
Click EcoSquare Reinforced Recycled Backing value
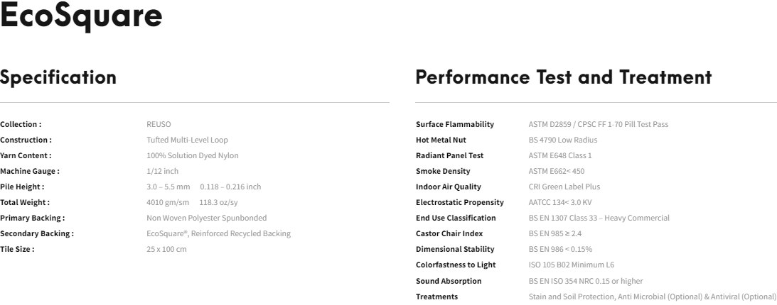pos(218,233)
